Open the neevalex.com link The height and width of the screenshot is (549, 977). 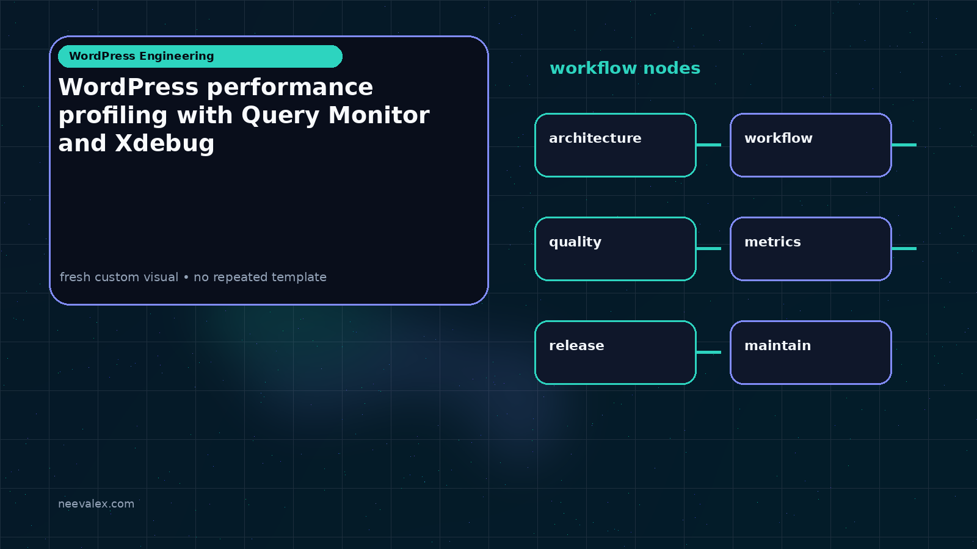[96, 504]
